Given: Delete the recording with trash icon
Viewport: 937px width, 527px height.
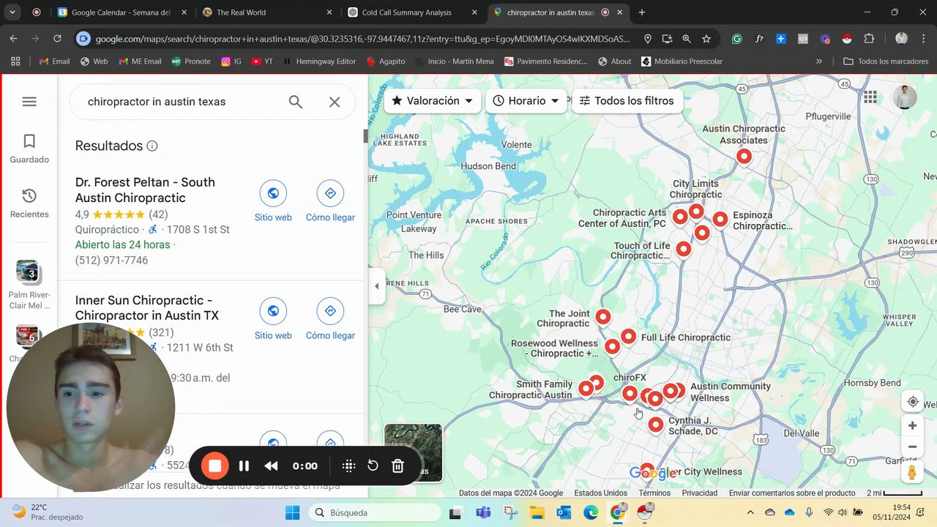Looking at the screenshot, I should tap(397, 466).
